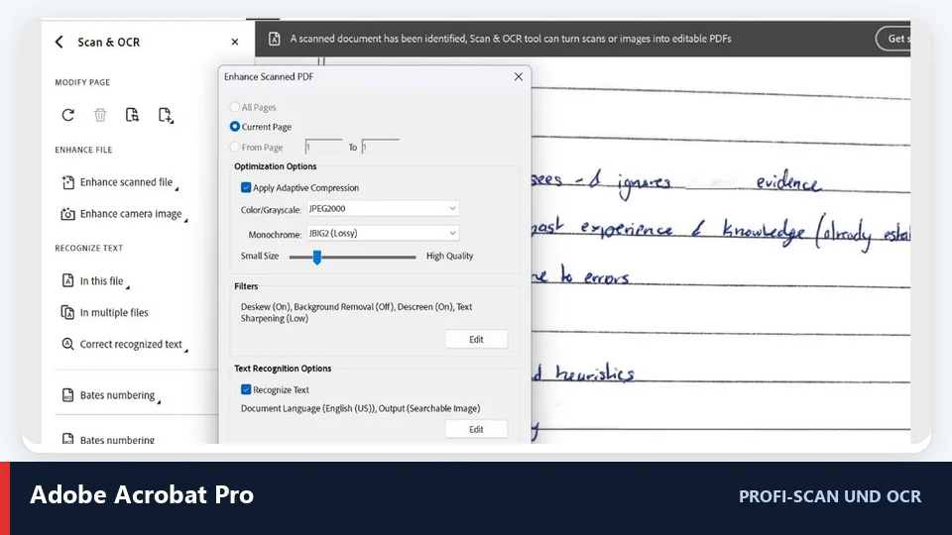
Task: Click the Edit button in Filters section
Action: (x=476, y=339)
